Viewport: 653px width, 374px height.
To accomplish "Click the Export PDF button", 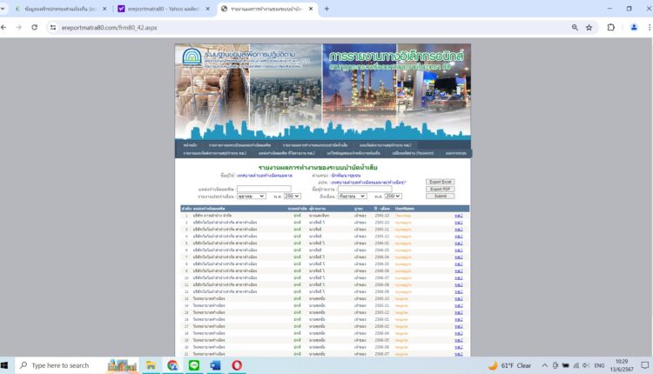I will coord(440,189).
